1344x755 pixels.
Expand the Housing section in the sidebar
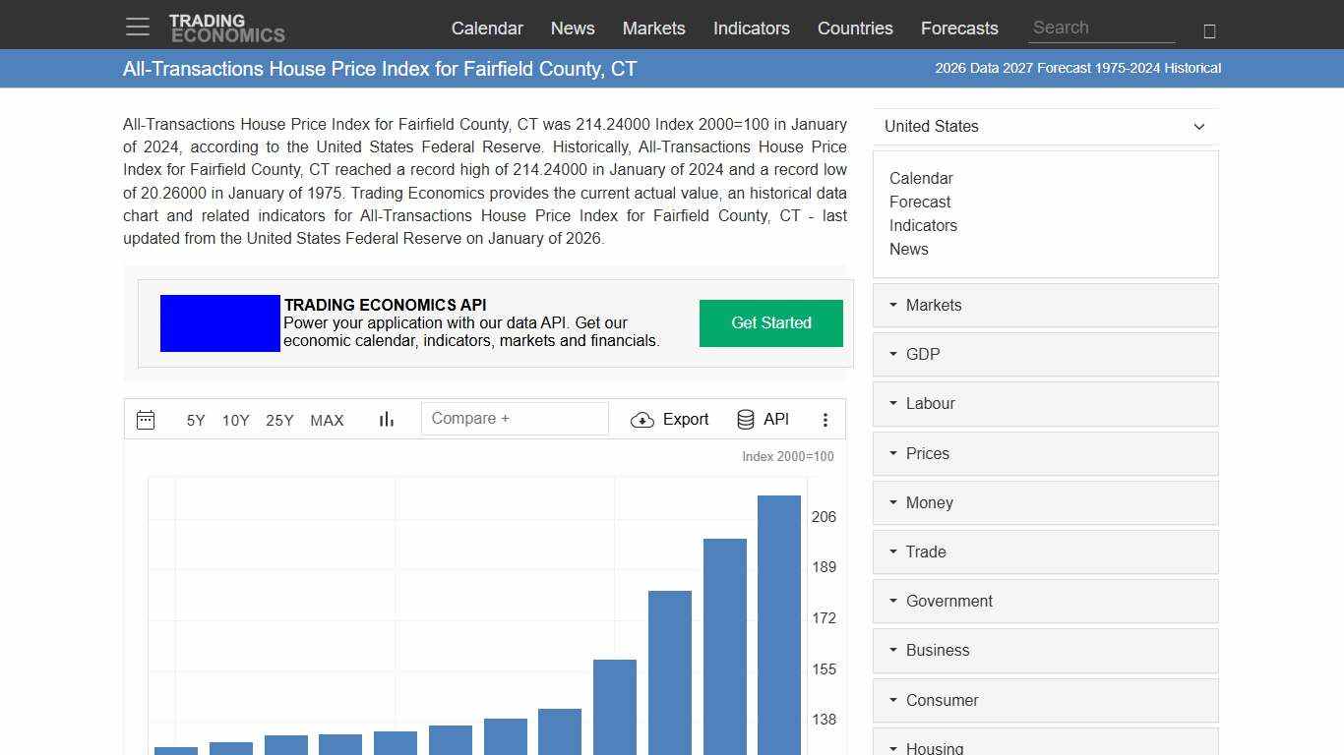click(x=933, y=747)
